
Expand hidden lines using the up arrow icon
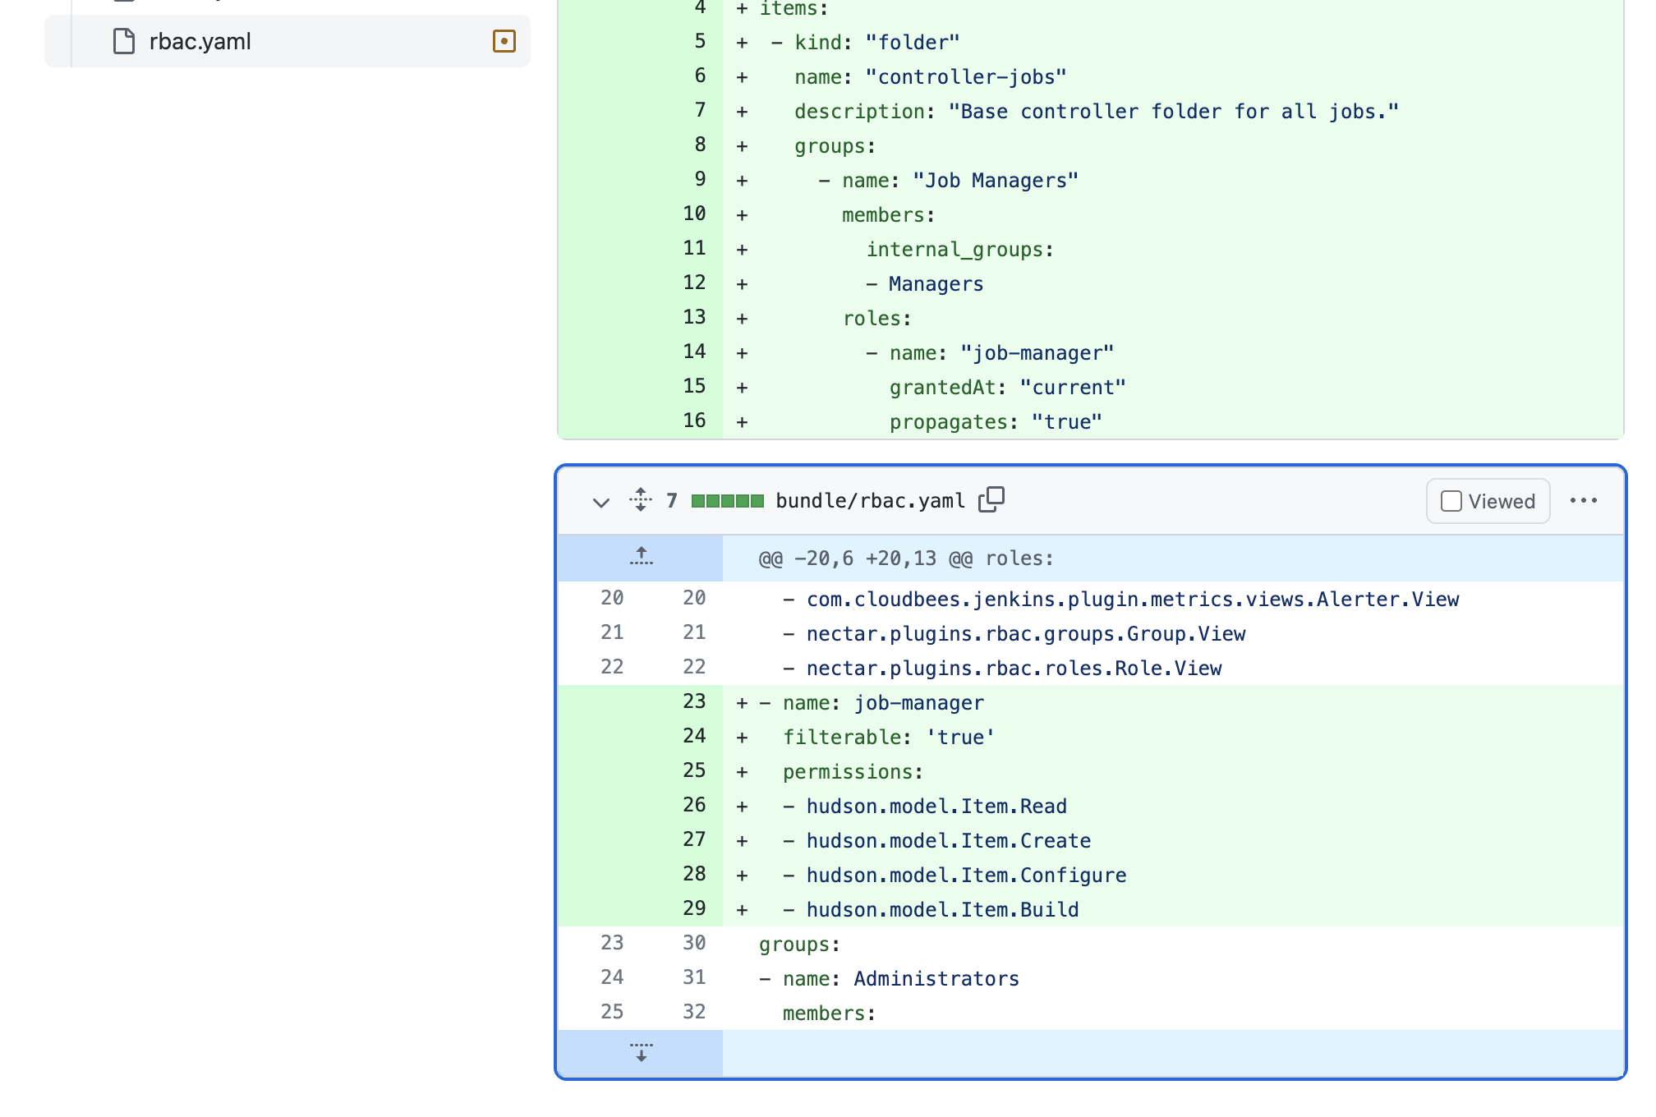pos(640,557)
